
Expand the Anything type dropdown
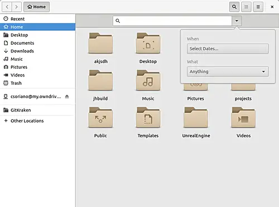(x=228, y=71)
